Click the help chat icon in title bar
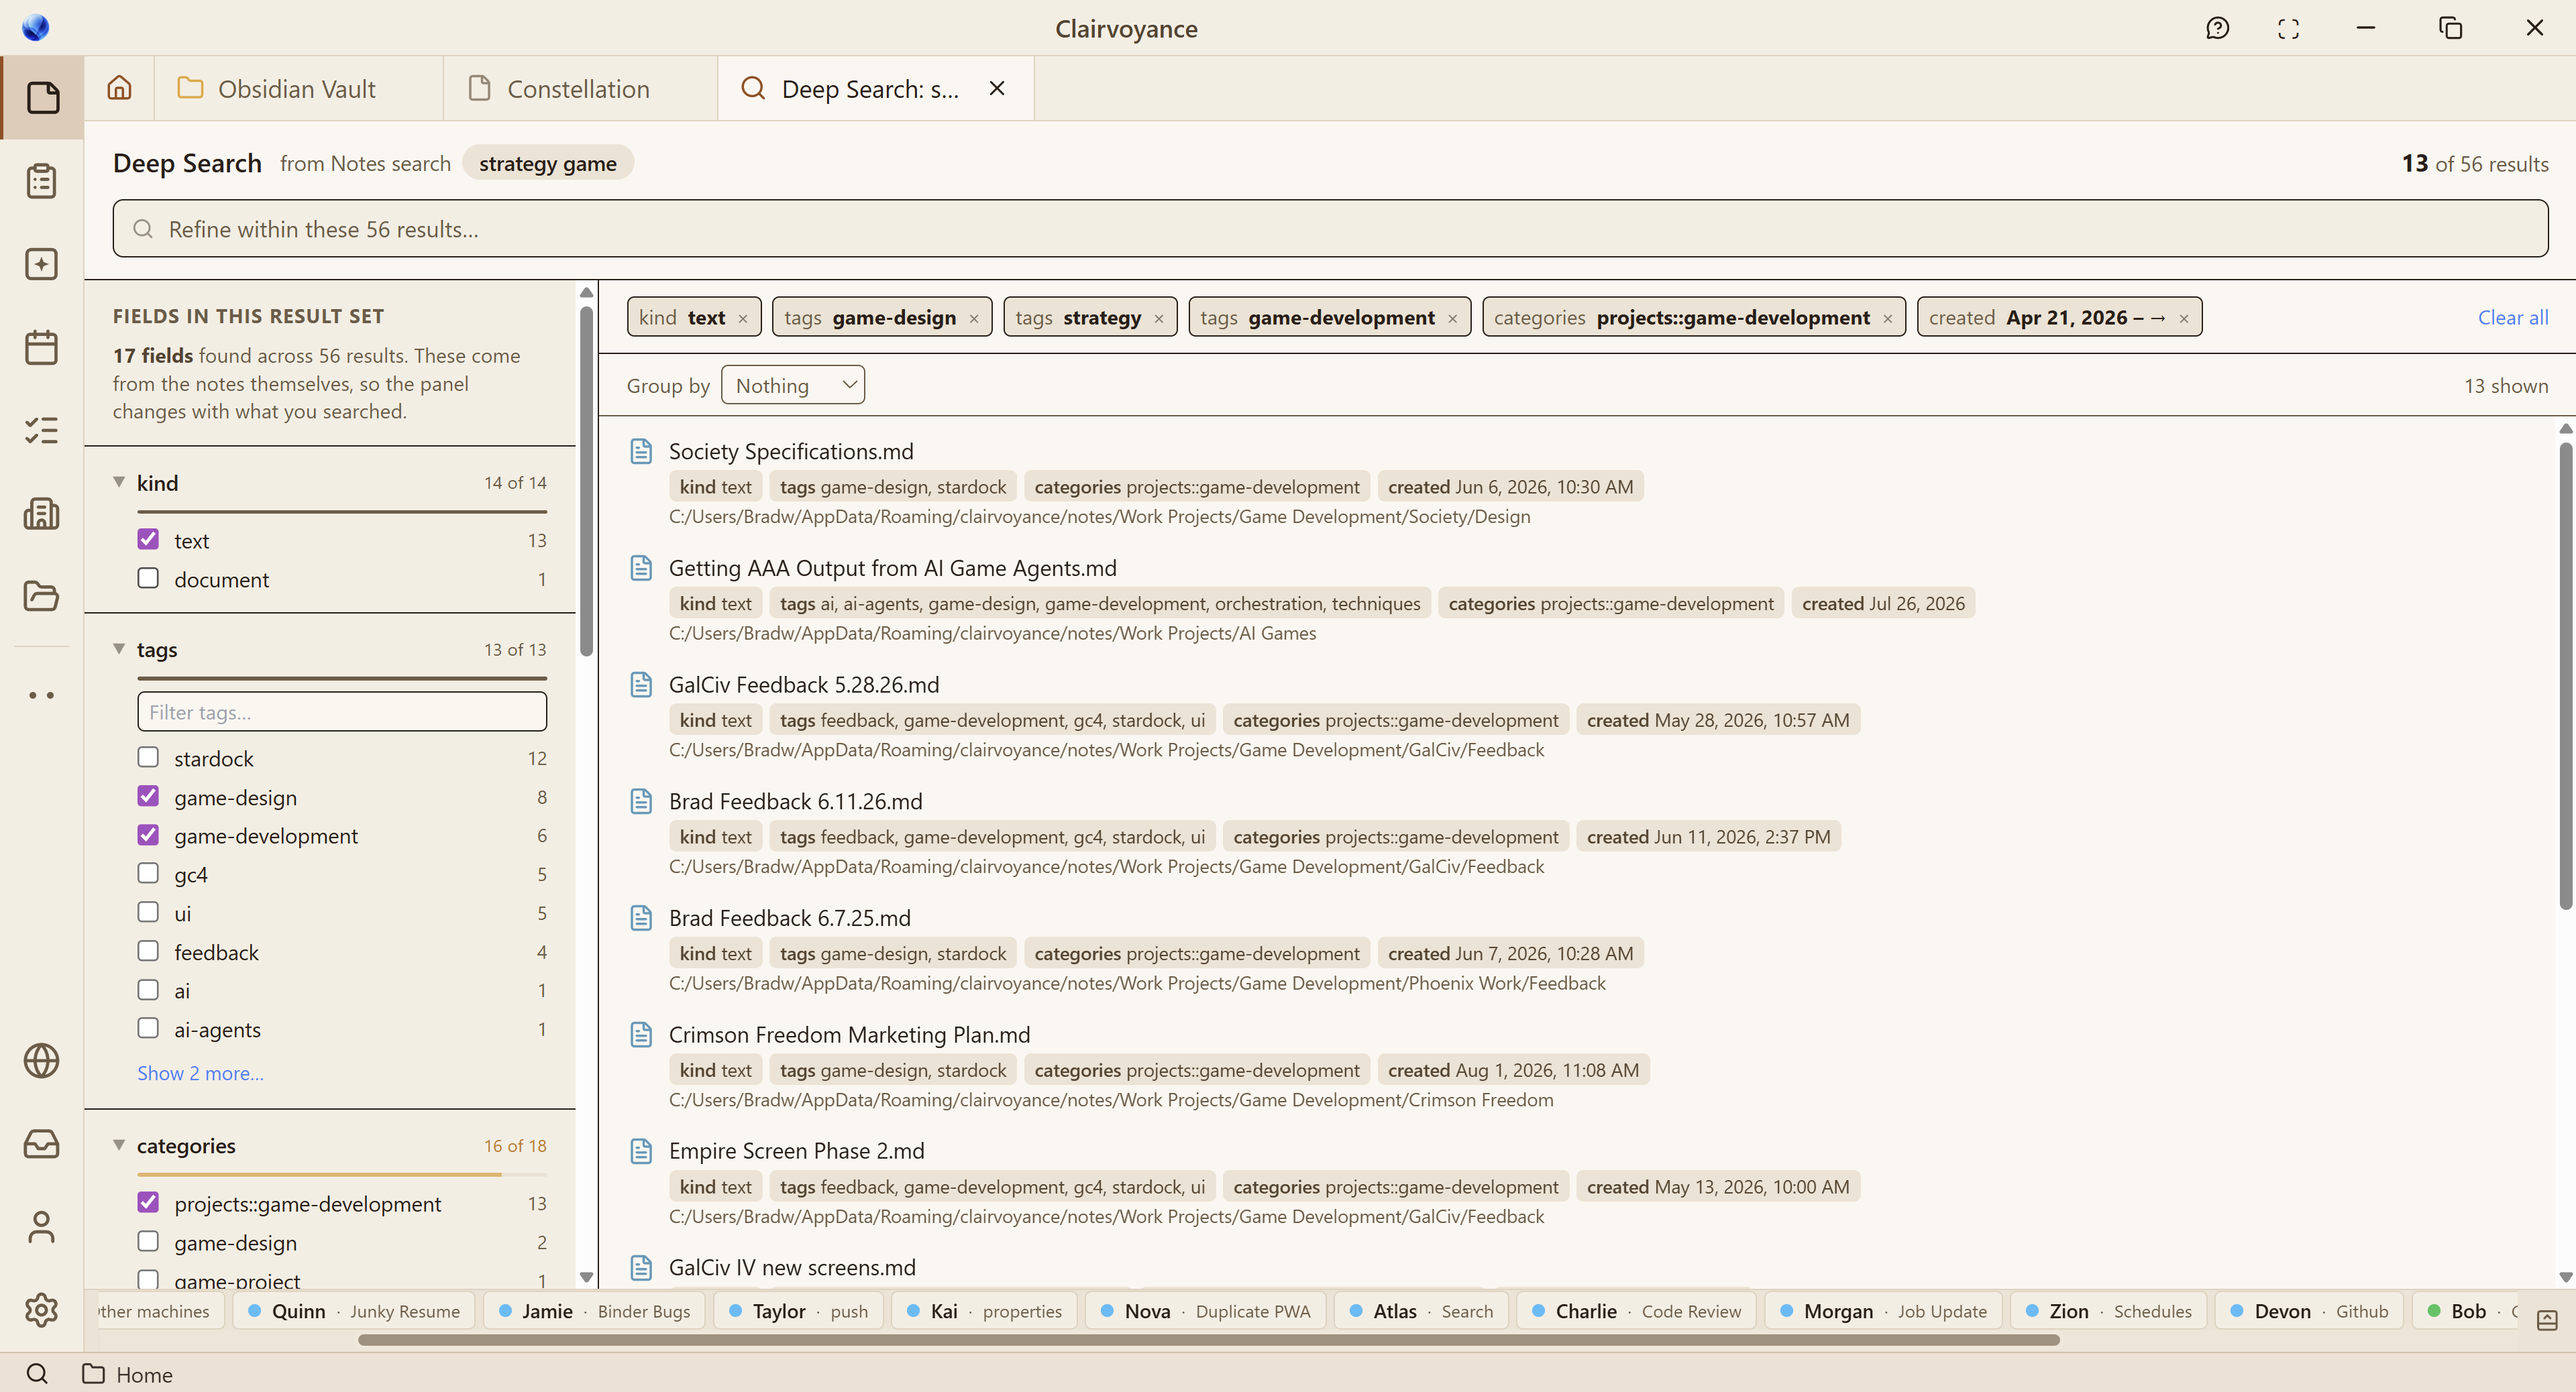Screen dimensions: 2576x1392 point(2217,28)
